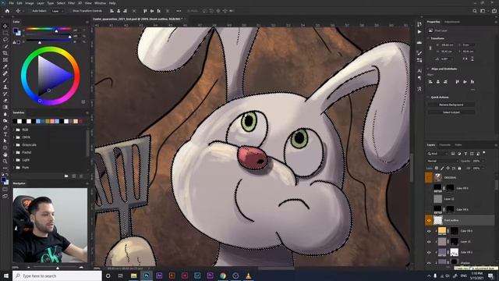Toggle layer filtering switch on/off

coord(484,153)
